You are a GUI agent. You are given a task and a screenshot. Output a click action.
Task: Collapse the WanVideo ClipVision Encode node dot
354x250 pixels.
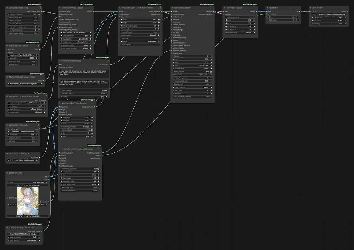60,103
